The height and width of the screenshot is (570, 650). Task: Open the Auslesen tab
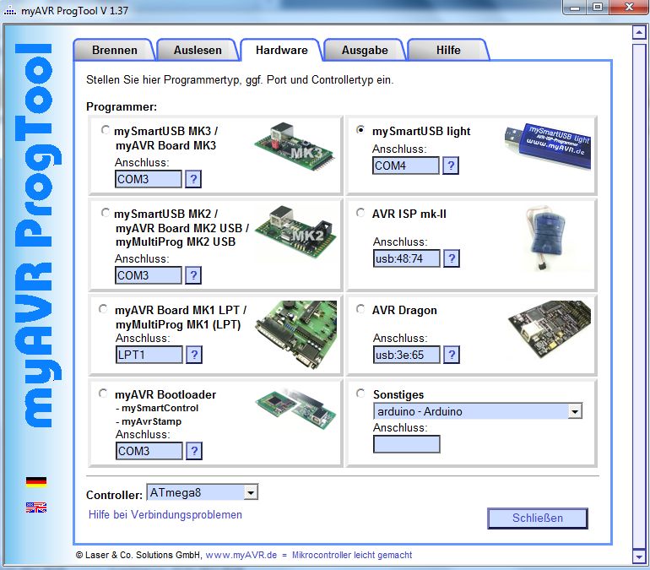pyautogui.click(x=198, y=50)
